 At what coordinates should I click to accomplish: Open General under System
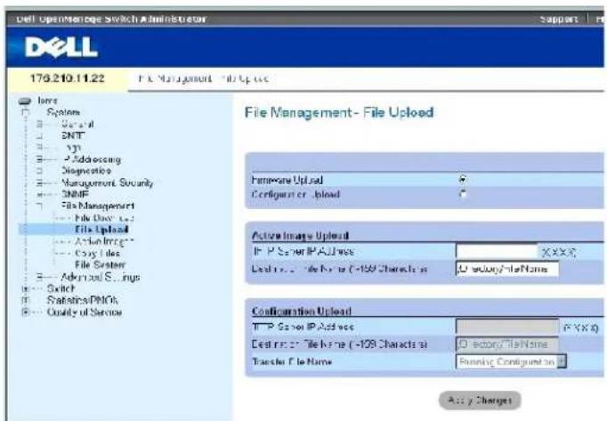(77, 125)
